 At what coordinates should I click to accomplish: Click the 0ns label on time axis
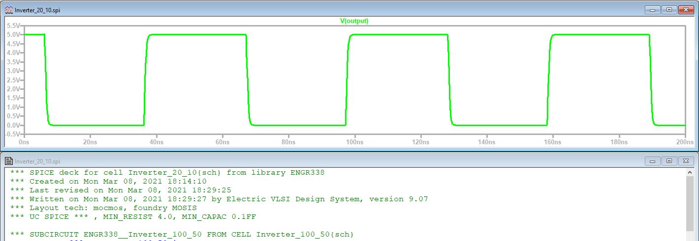24,142
